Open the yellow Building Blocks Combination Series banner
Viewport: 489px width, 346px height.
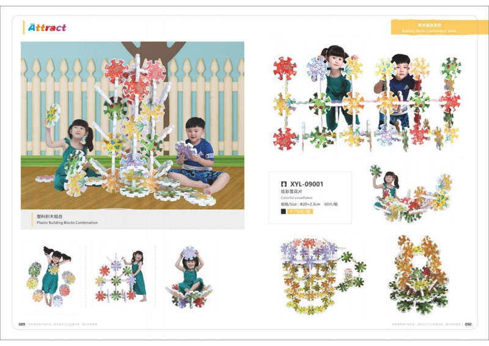(x=435, y=28)
